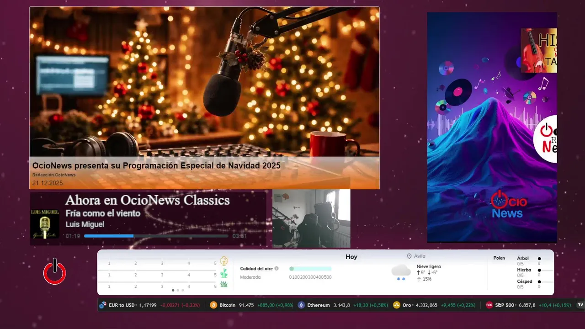The image size is (585, 329).
Task: Click the Ávila location label
Action: pos(420,256)
